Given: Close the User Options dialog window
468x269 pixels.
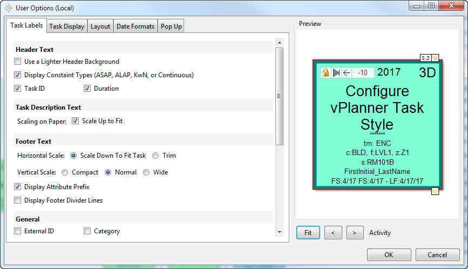Looking at the screenshot, I should click(452, 5).
